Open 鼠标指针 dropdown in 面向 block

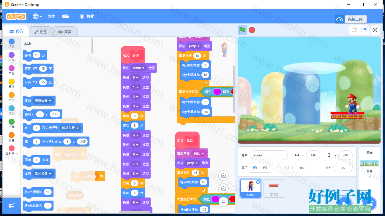[x=43, y=174]
